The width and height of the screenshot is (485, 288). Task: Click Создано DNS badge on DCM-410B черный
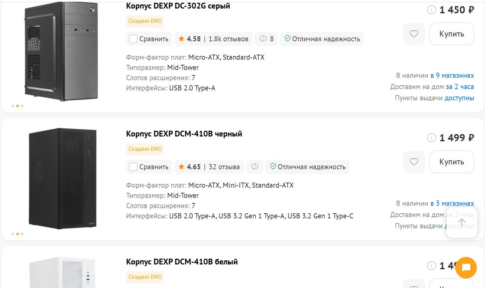pos(145,149)
